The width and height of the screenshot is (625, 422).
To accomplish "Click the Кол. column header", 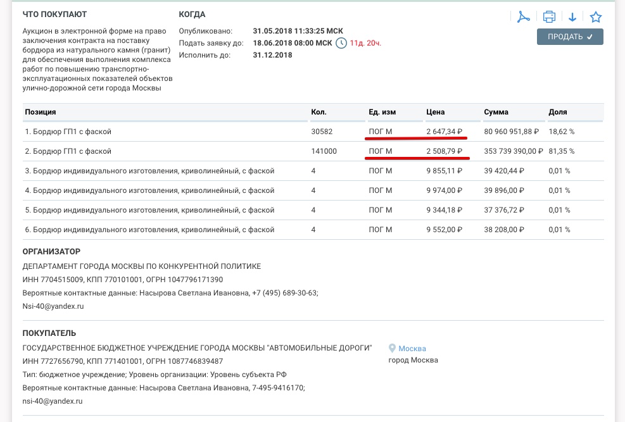I will pyautogui.click(x=319, y=112).
